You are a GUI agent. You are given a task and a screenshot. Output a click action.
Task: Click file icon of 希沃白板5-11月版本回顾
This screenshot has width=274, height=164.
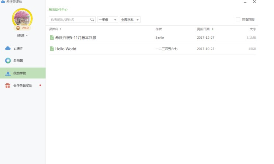[52, 38]
